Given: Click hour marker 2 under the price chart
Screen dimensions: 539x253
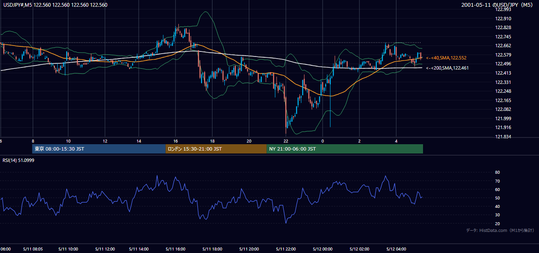Looking at the screenshot, I should click(x=359, y=141).
